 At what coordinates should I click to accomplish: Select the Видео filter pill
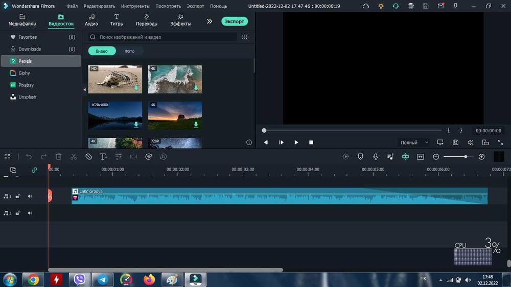102,51
